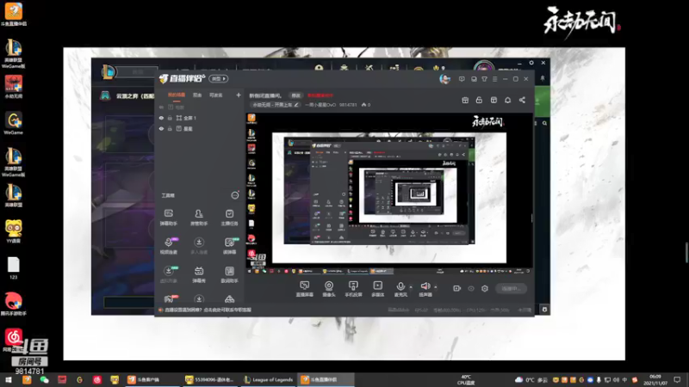Screen dimensions: 689x387
Task: Open the bullet-chat show (弹幕秀) tool
Action: coord(199,274)
